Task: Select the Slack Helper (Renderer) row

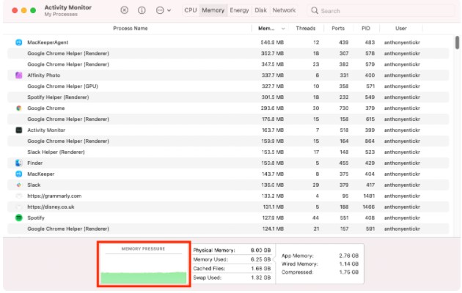Action: pyautogui.click(x=228, y=152)
